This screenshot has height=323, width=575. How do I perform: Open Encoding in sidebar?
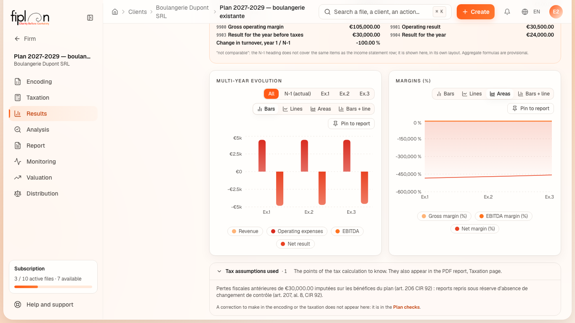[x=53, y=82]
